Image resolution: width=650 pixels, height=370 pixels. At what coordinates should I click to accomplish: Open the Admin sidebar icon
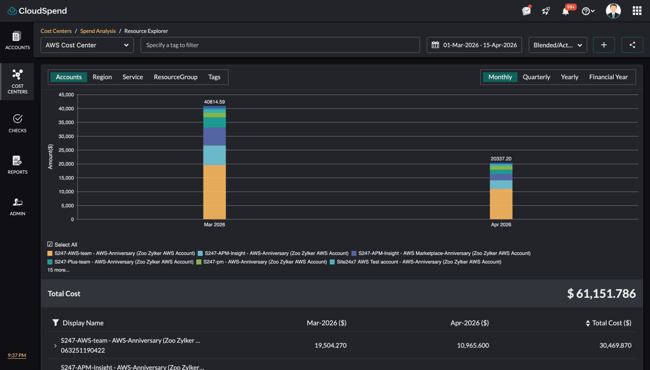(17, 206)
